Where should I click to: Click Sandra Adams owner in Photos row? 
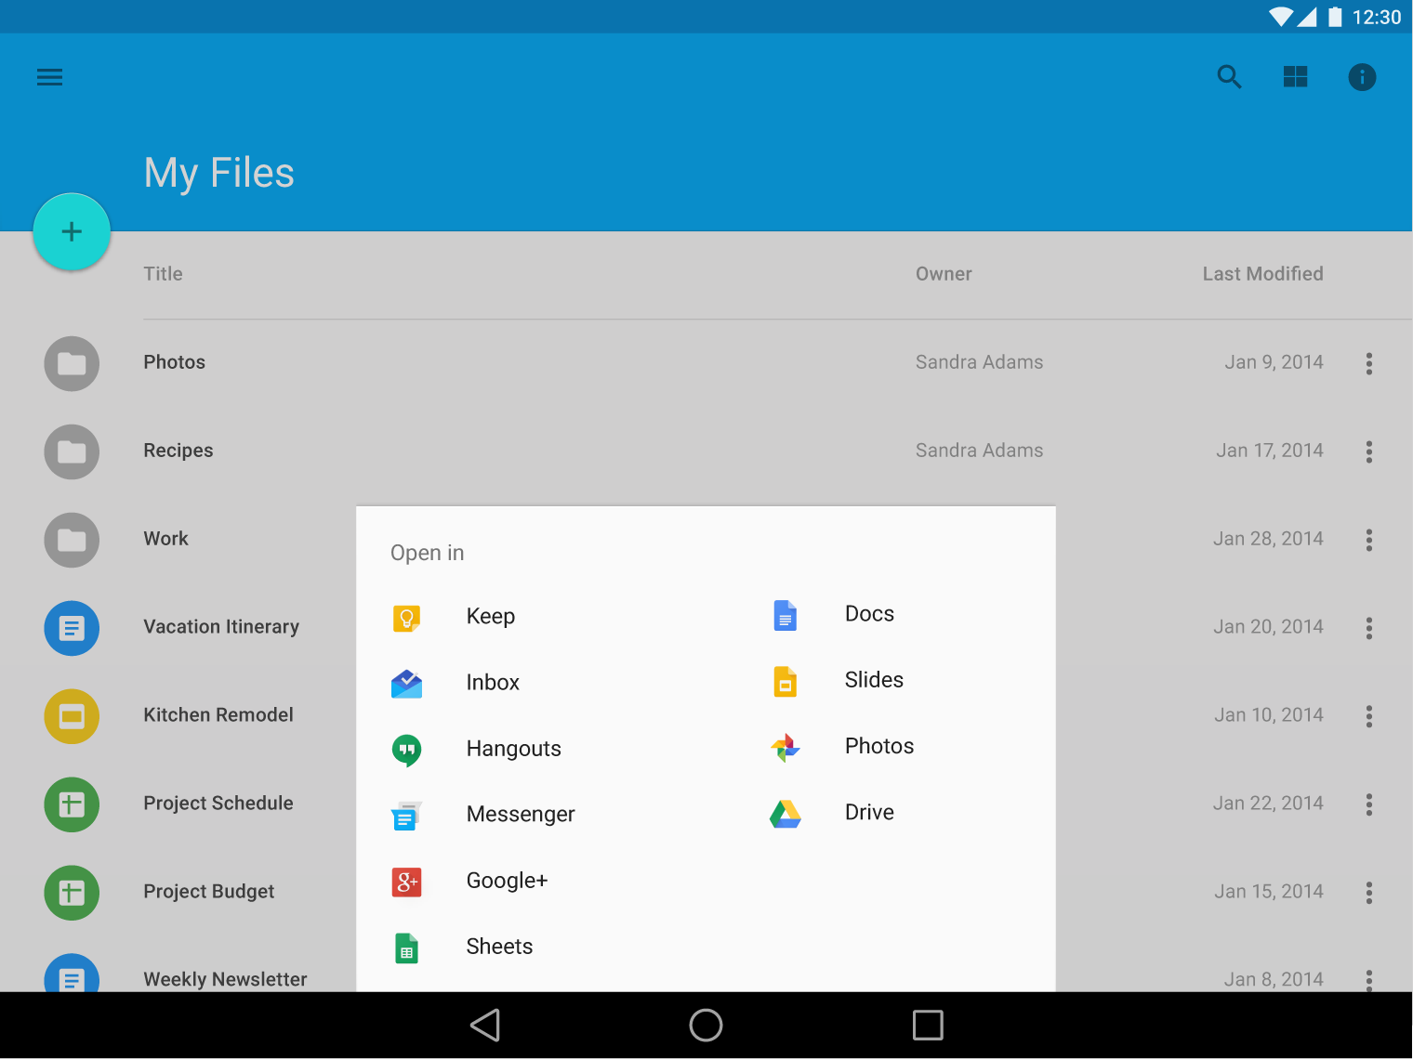click(979, 362)
